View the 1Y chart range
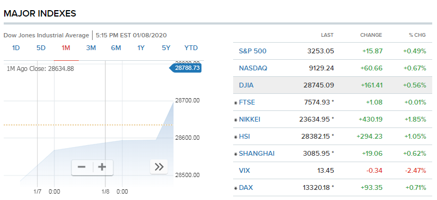The height and width of the screenshot is (200, 437). 141,48
